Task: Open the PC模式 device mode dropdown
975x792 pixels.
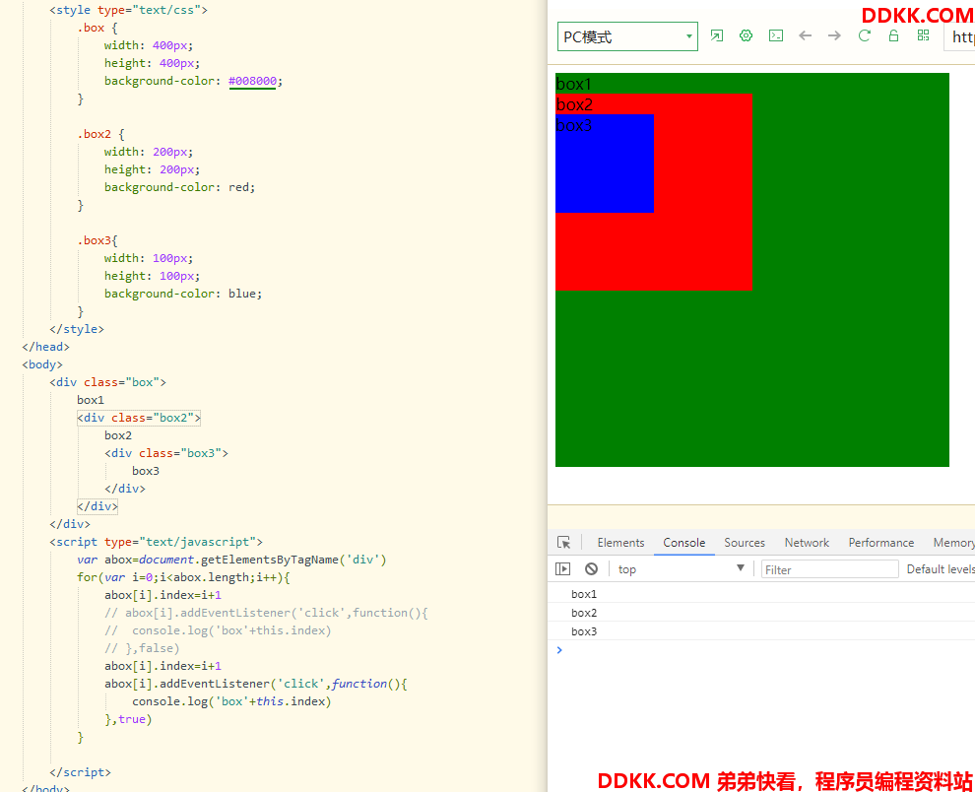Action: (x=627, y=36)
